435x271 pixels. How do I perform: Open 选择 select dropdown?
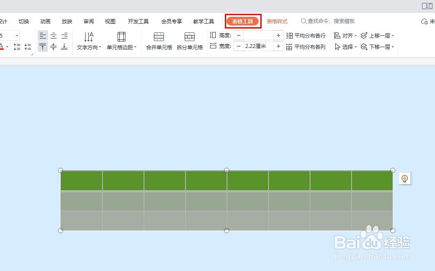point(345,47)
